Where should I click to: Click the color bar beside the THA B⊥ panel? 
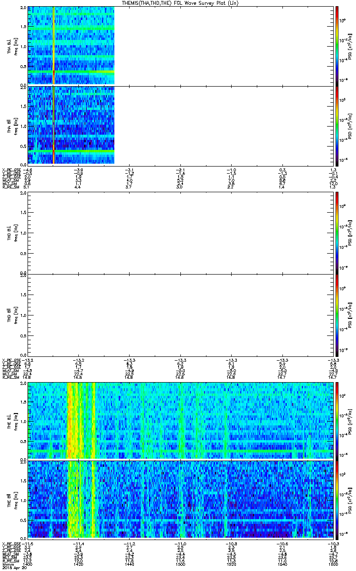[x=337, y=45]
